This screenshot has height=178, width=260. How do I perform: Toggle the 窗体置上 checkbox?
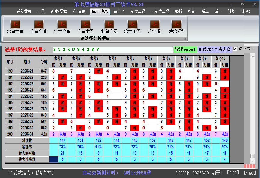pyautogui.click(x=235, y=49)
